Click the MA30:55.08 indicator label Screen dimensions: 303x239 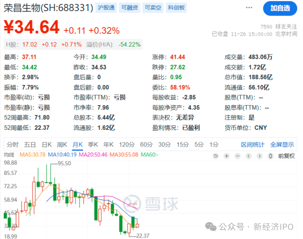124,155
